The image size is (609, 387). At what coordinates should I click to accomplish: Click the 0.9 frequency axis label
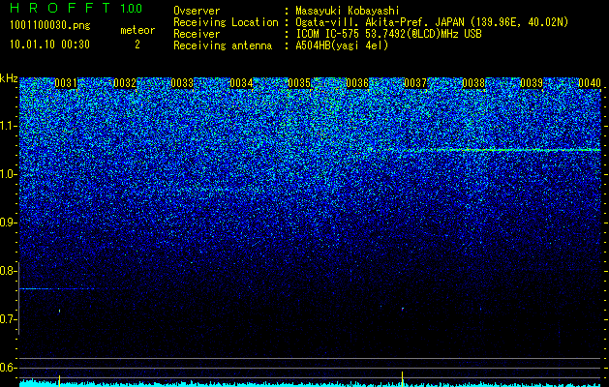[x=8, y=223]
